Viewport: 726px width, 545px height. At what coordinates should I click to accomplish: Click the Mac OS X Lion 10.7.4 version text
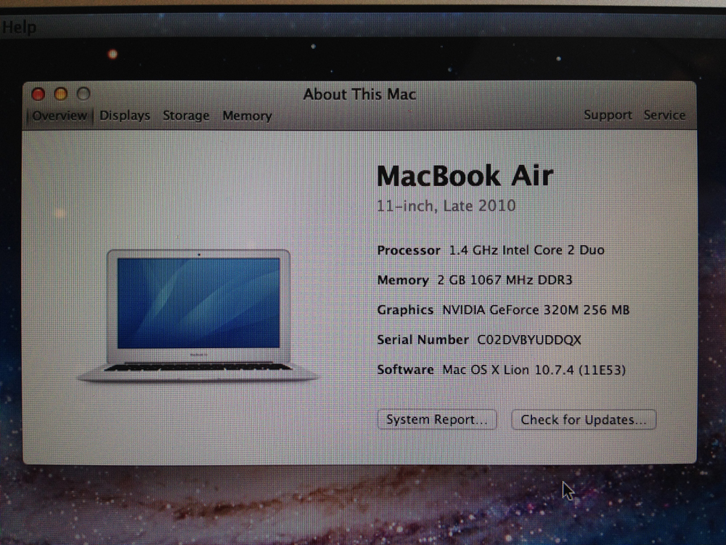pyautogui.click(x=534, y=370)
